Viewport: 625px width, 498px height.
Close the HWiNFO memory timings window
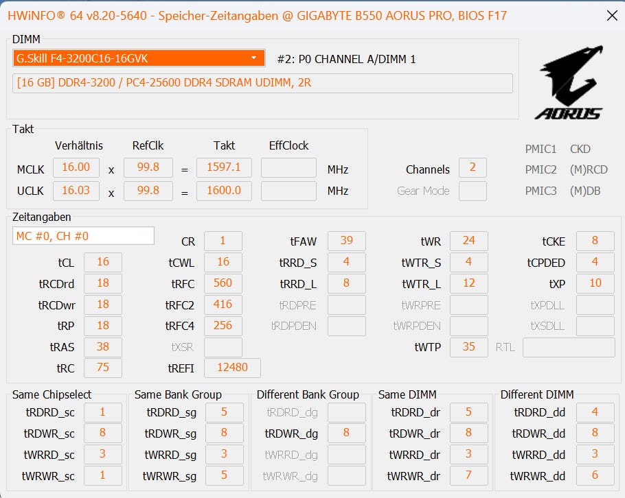(612, 16)
